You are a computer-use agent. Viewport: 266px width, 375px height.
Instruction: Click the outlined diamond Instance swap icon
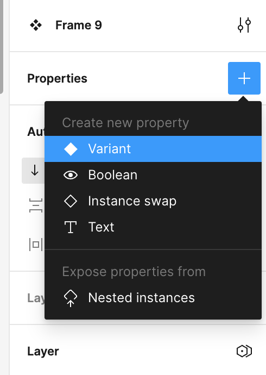[x=71, y=201]
